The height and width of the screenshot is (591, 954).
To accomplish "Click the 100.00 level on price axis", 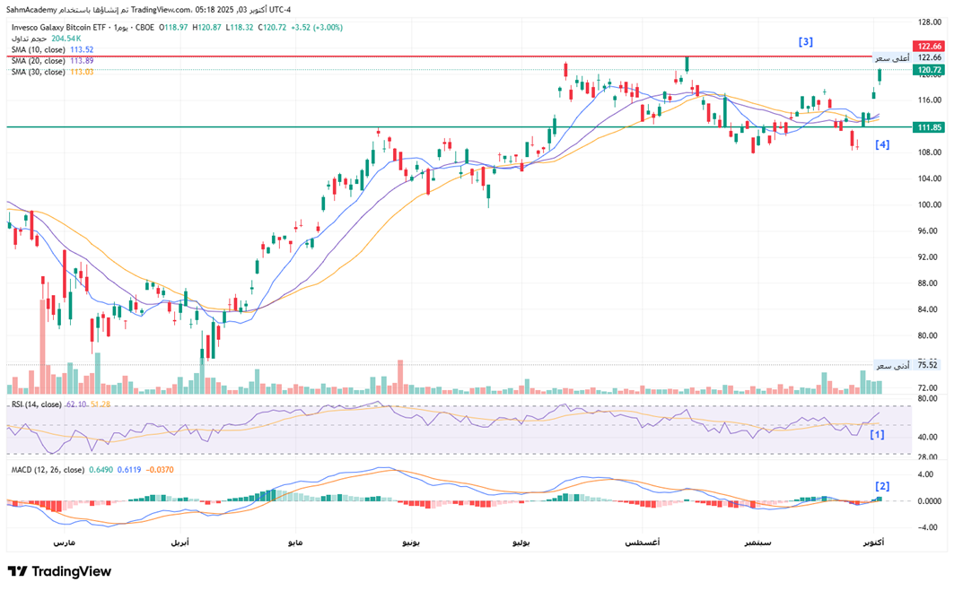I will click(929, 204).
